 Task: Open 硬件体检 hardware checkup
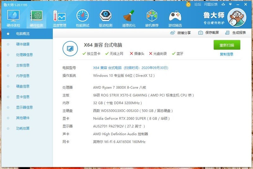13,18
